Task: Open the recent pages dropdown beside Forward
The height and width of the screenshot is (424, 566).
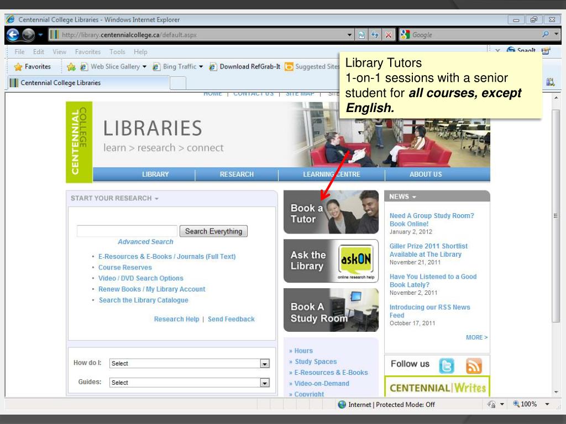Action: pyautogui.click(x=40, y=35)
